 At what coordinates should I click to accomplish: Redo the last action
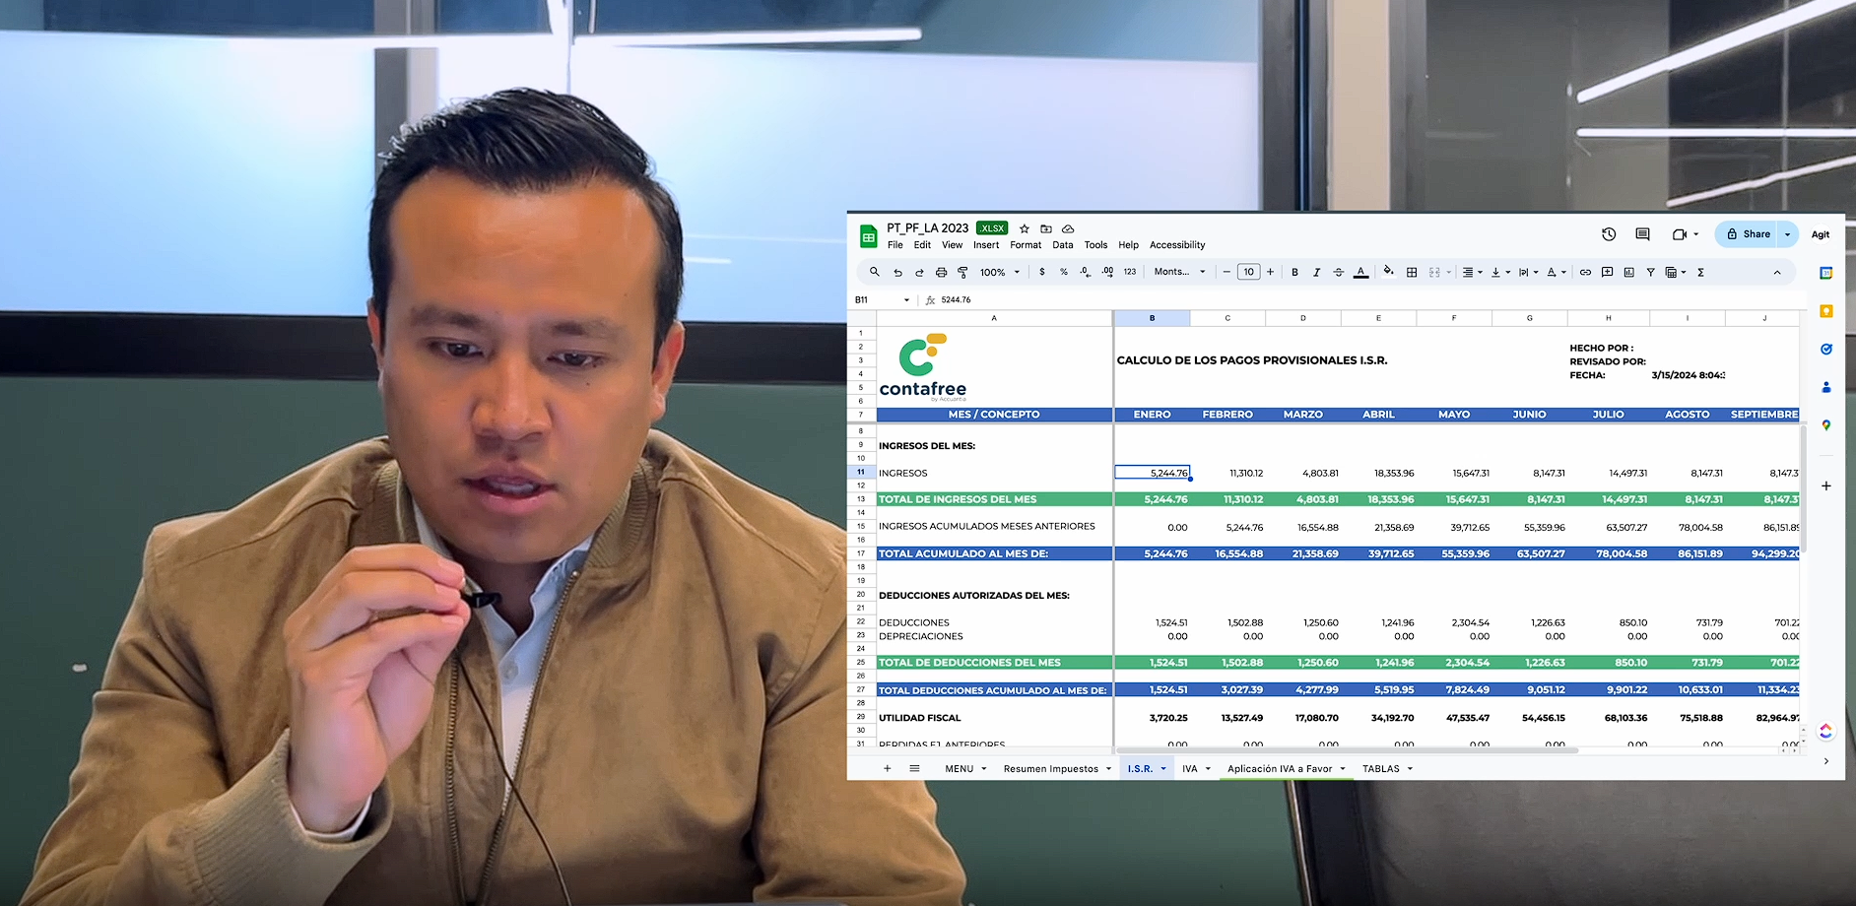click(x=919, y=273)
